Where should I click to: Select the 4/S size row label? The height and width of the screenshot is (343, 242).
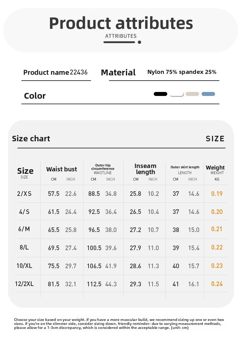(x=24, y=212)
